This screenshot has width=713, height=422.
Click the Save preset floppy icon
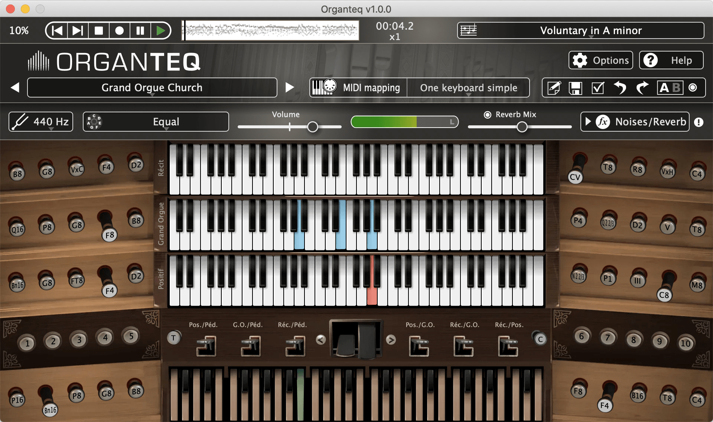(x=575, y=88)
